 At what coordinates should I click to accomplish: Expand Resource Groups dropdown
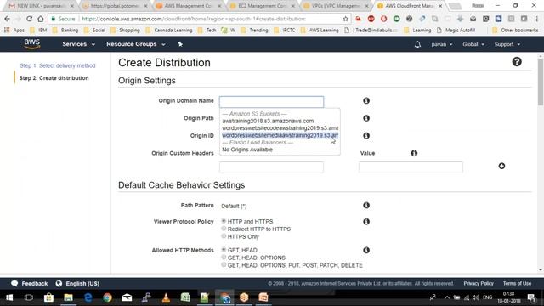[136, 44]
